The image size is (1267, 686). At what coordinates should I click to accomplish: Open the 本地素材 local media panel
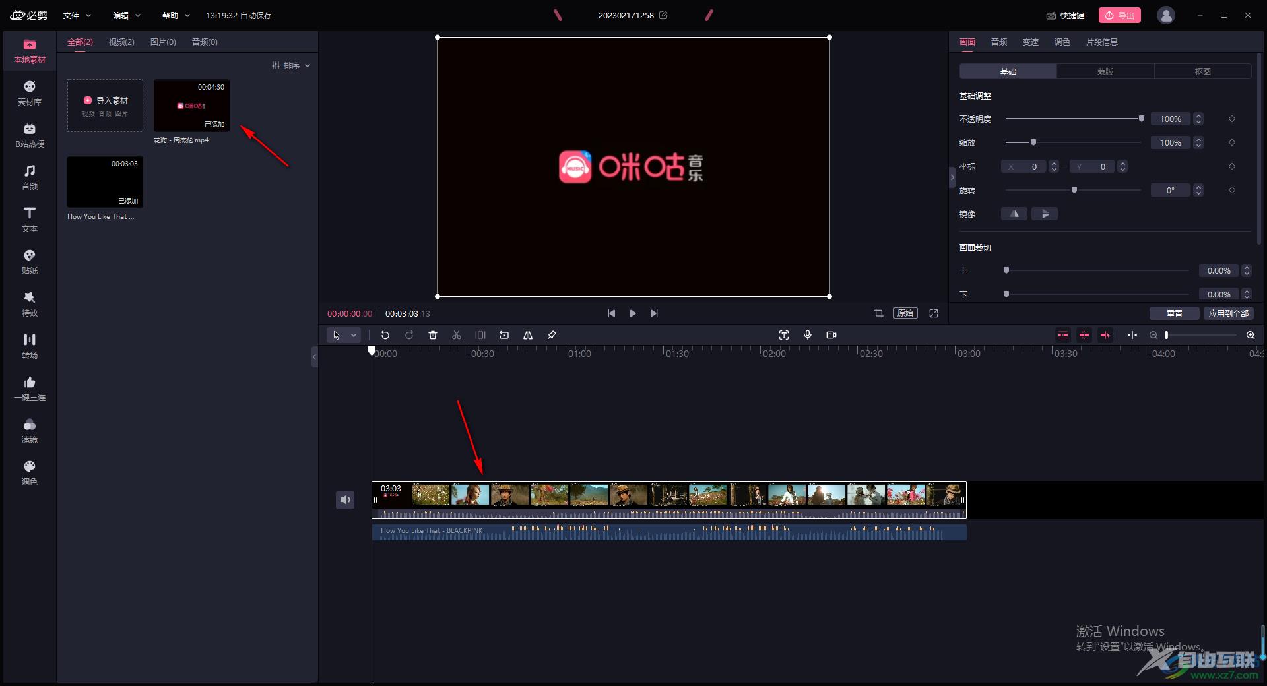point(30,51)
